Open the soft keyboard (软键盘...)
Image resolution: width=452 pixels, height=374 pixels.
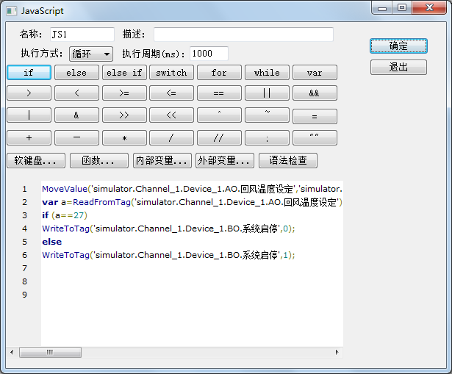[36, 160]
